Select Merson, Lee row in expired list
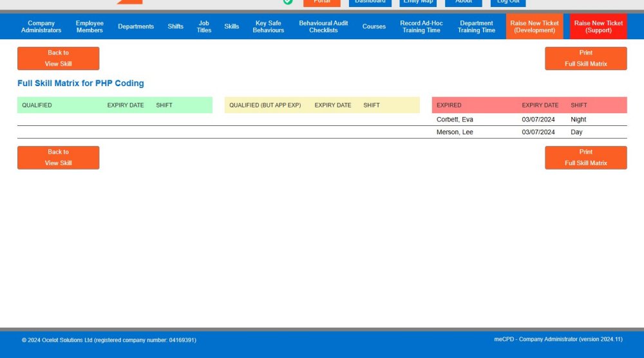The width and height of the screenshot is (644, 358). [455, 132]
